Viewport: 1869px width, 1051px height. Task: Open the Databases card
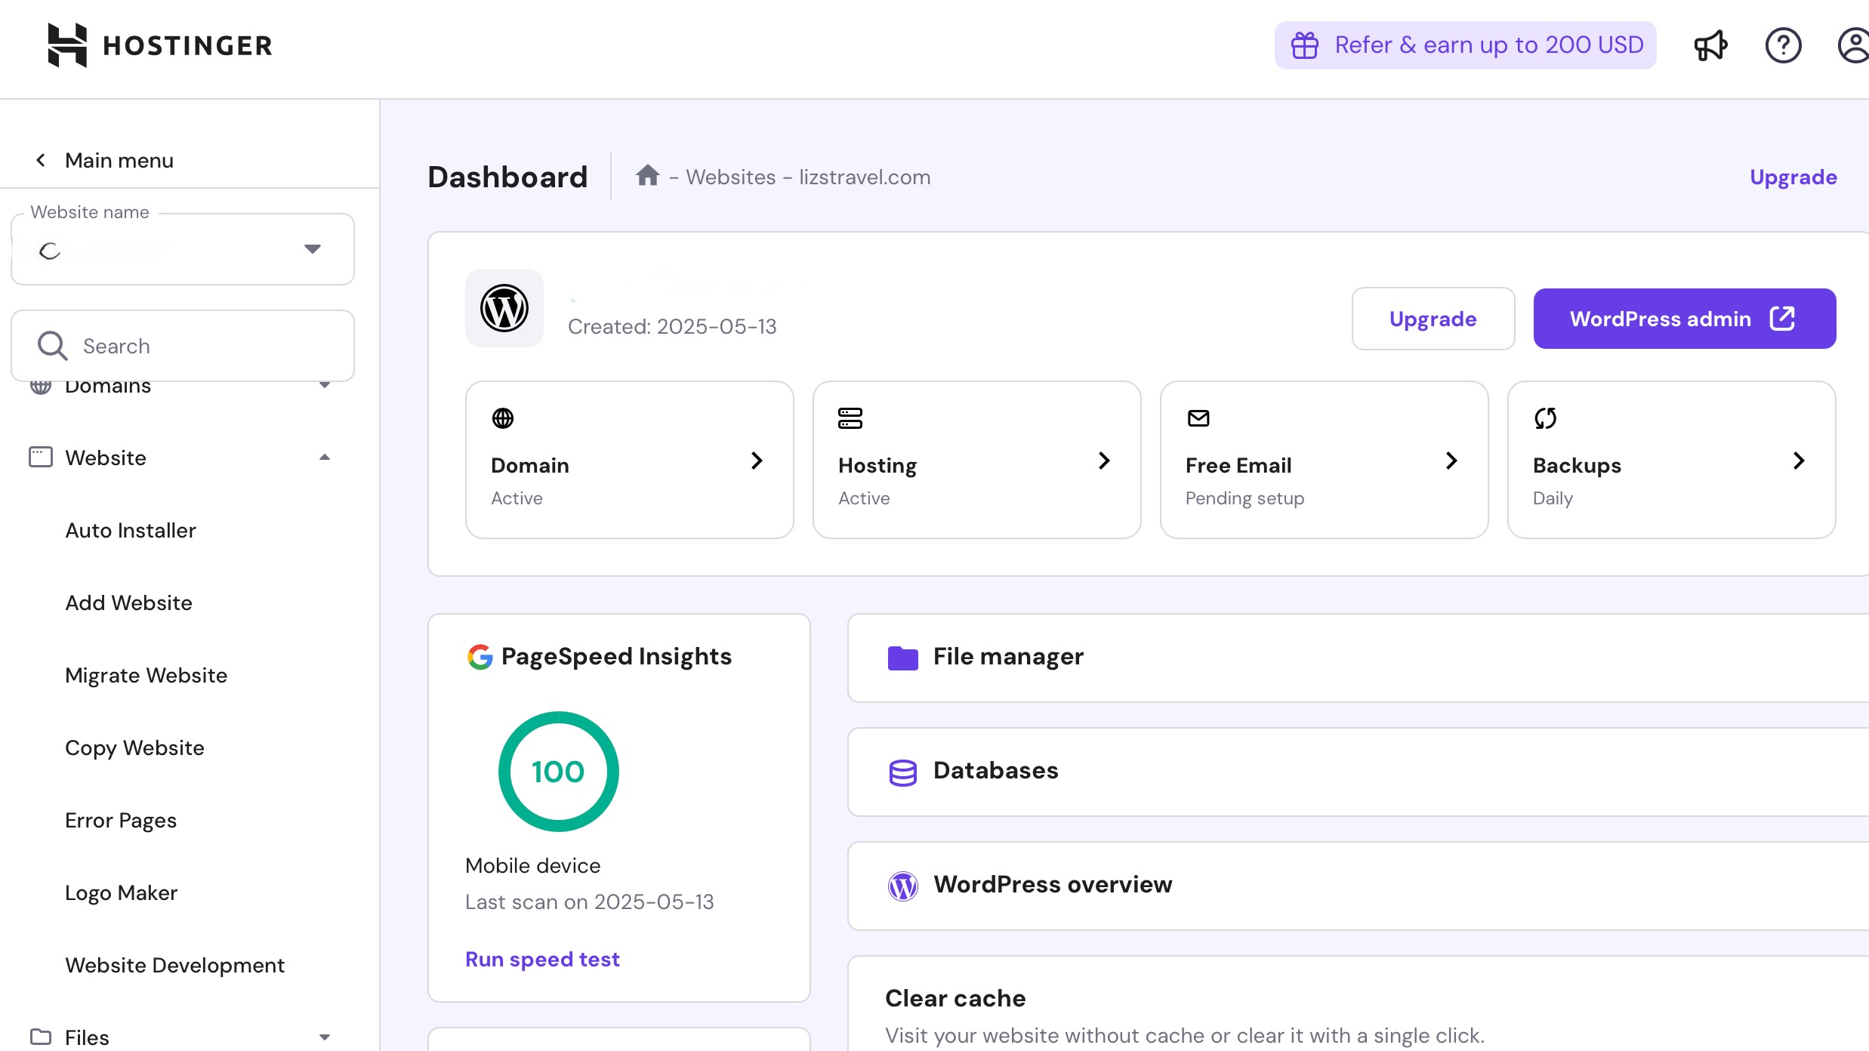1358,772
